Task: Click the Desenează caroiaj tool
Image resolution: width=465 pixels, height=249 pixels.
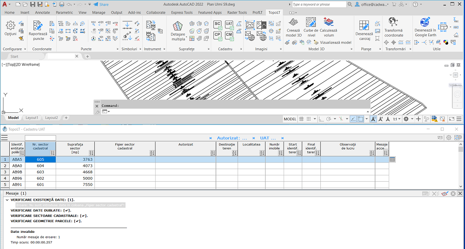Action: [364, 31]
